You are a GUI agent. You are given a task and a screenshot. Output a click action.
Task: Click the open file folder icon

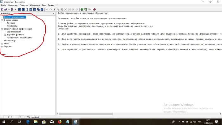[x=6, y=10]
